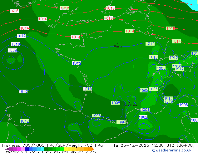Pick the dark blue swatch in the thickness legend

click(27, 149)
